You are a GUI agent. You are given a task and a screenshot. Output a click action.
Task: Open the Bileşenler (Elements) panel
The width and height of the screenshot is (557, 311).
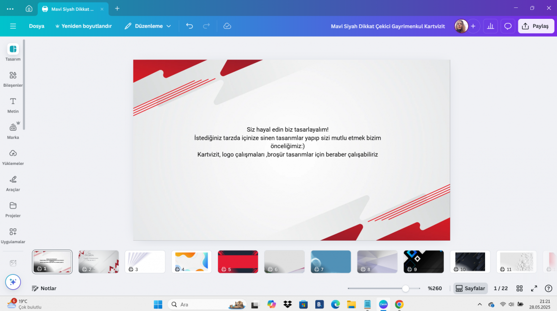point(13,78)
